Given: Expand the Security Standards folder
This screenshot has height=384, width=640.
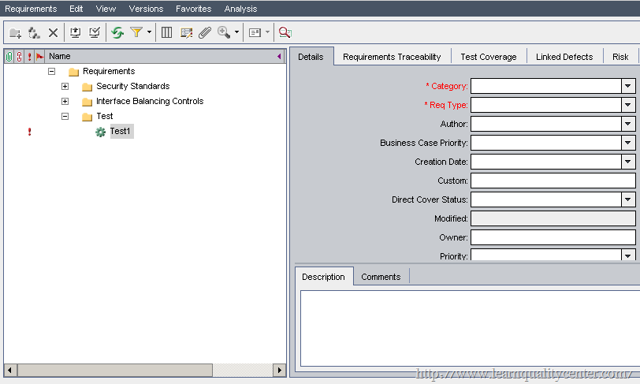Looking at the screenshot, I should coord(65,86).
